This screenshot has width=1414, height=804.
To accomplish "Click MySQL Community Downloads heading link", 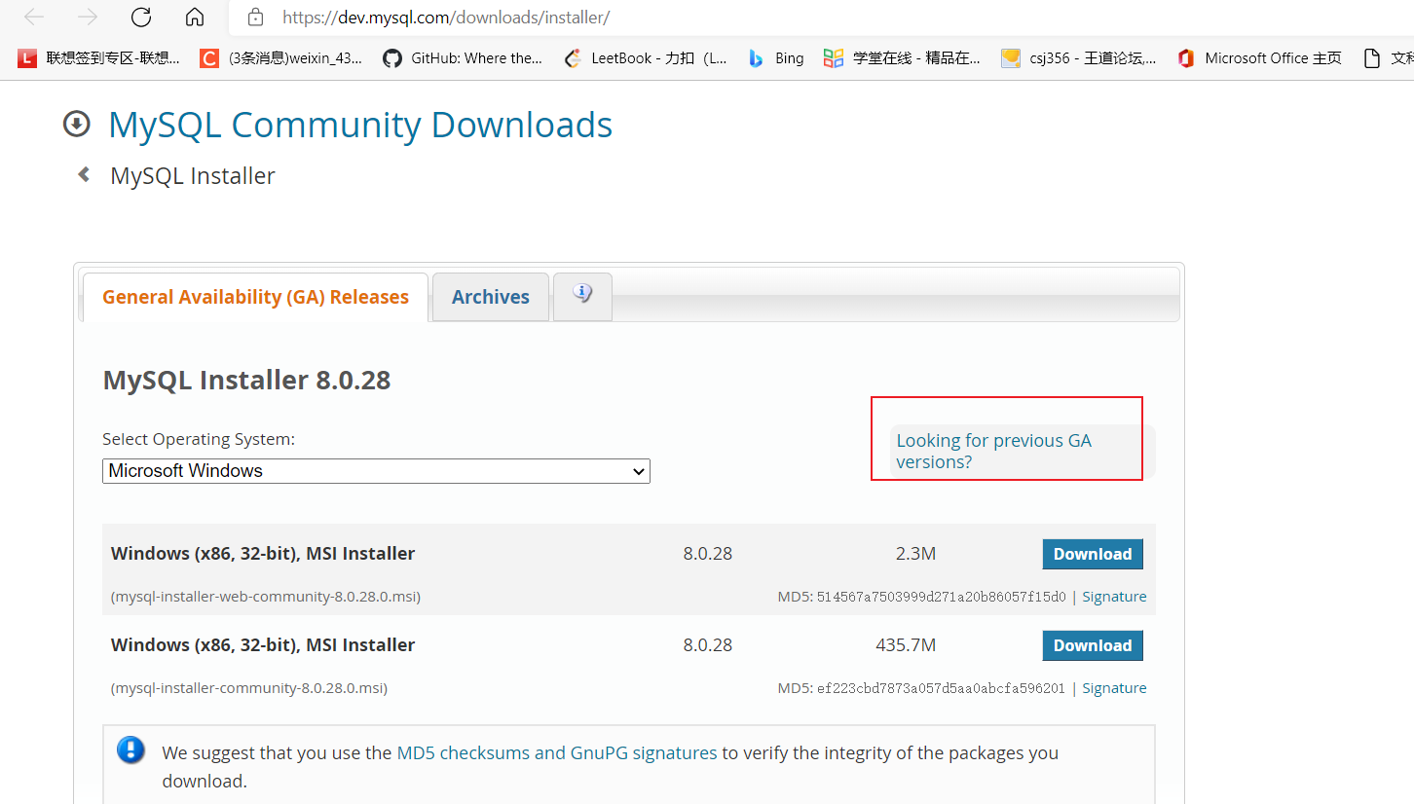I will click(360, 125).
